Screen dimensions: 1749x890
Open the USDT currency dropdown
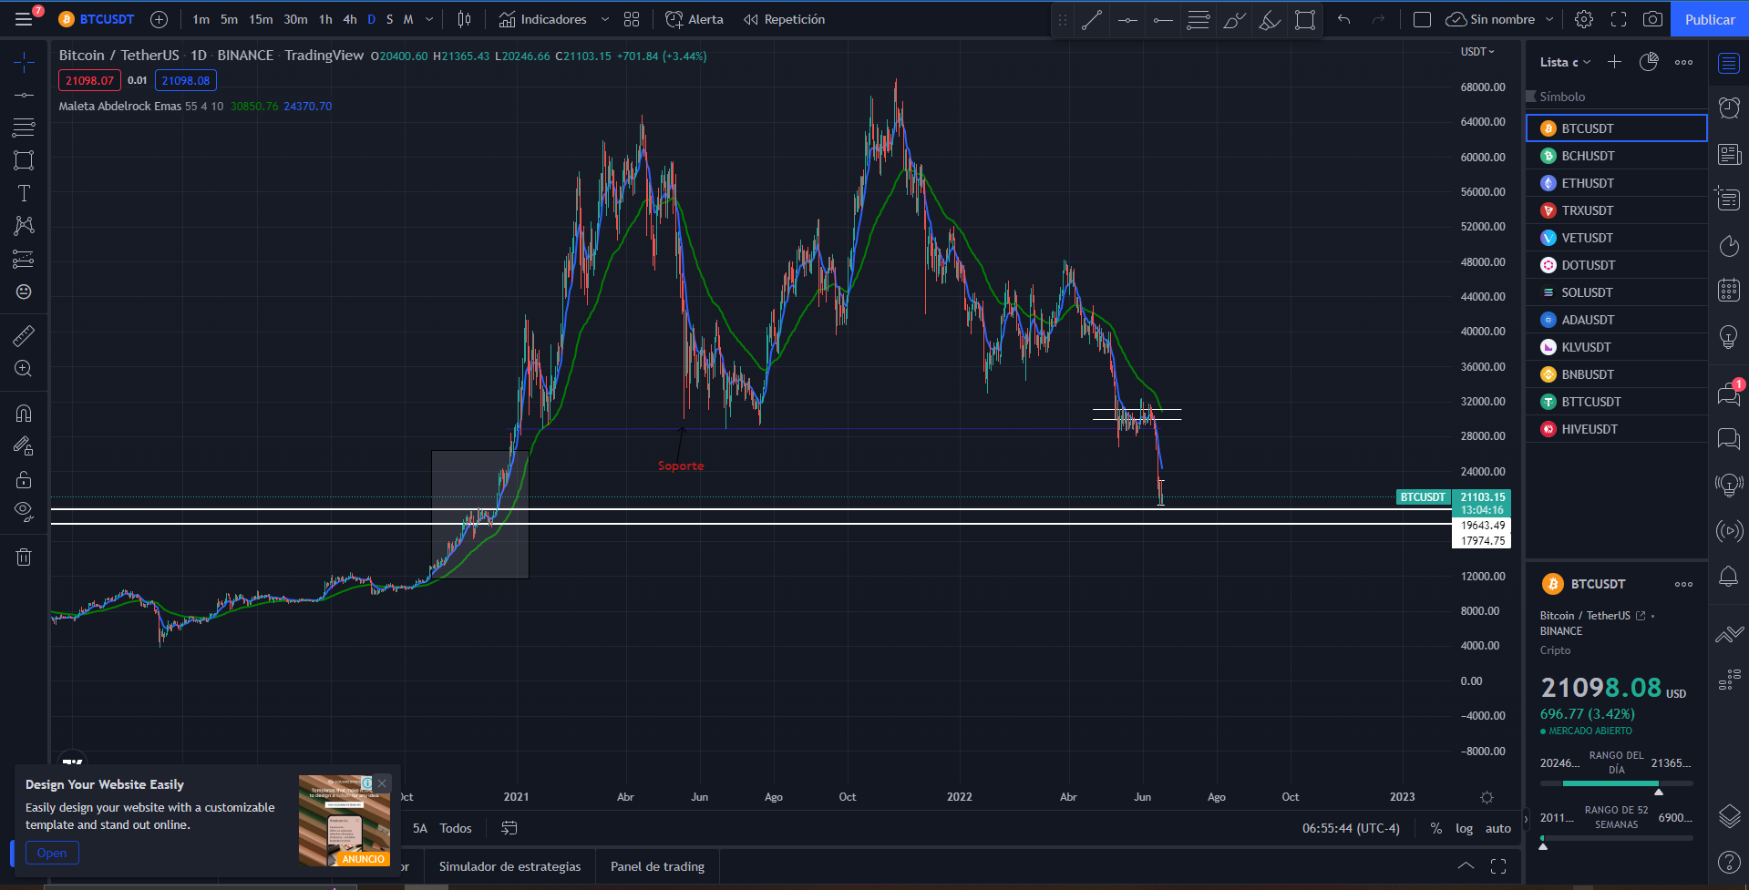coord(1477,52)
